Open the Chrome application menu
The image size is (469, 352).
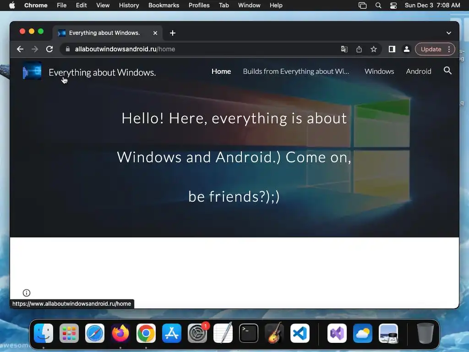click(x=36, y=5)
